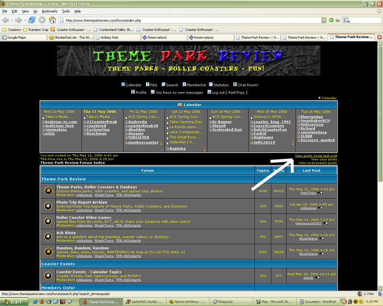Click View unanswered posts link
Viewport: 383px width, 306px height.
[x=317, y=163]
